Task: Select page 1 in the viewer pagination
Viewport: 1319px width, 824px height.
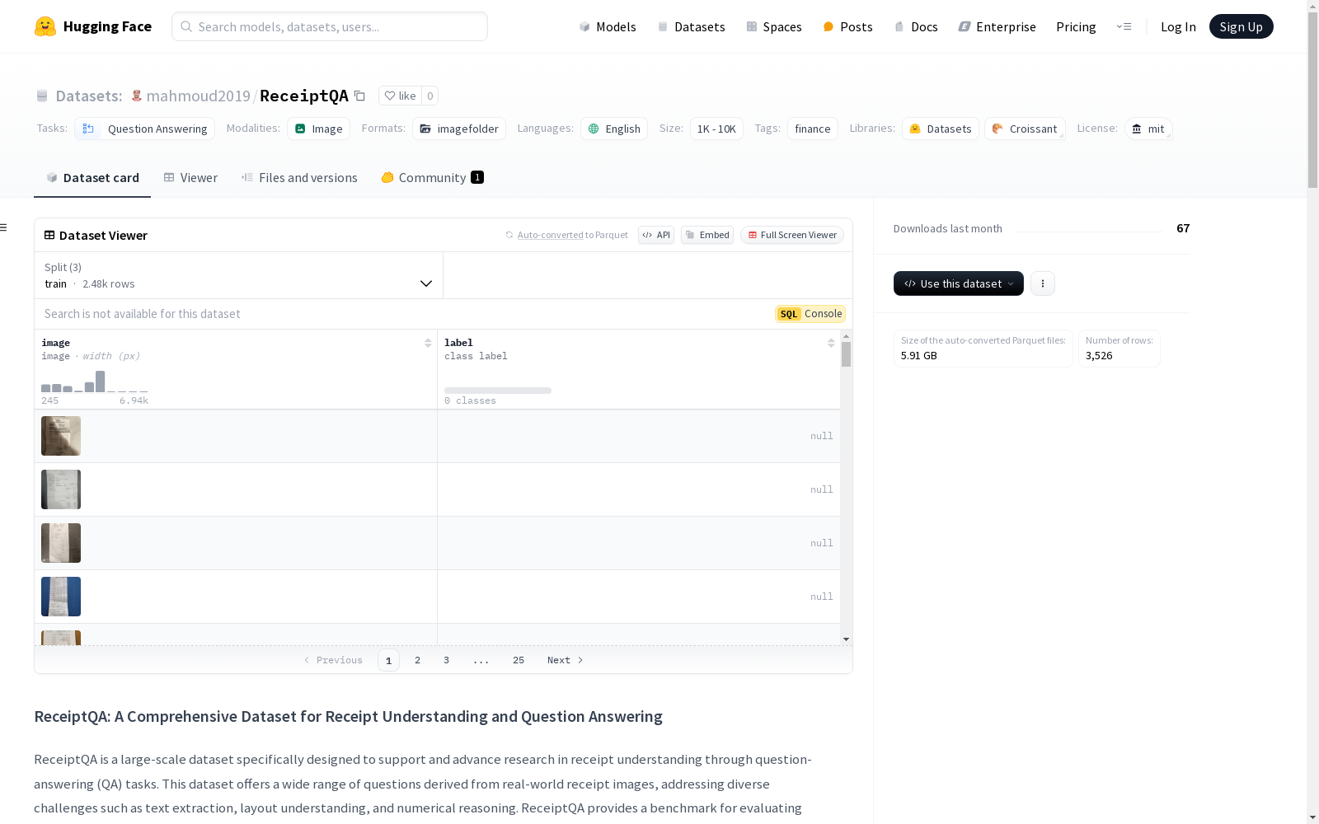Action: [x=388, y=660]
